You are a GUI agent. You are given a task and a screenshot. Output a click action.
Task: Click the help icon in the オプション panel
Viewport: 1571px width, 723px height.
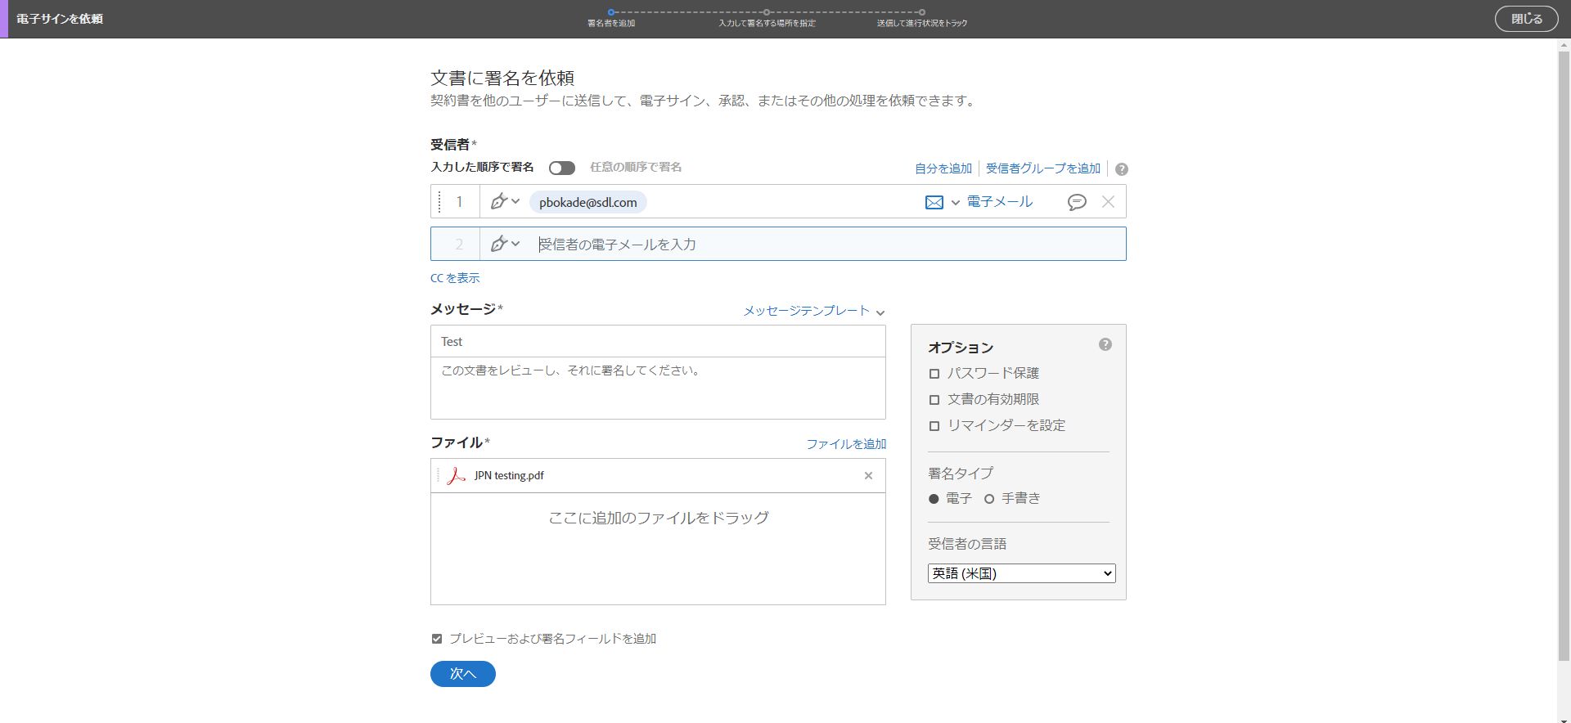[x=1105, y=344]
